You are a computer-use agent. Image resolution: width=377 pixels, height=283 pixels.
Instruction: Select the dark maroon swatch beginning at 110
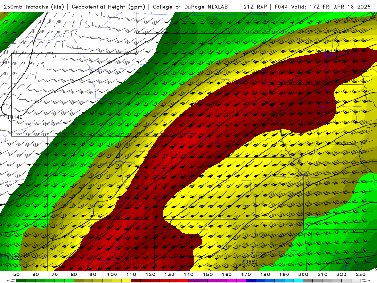(136, 281)
